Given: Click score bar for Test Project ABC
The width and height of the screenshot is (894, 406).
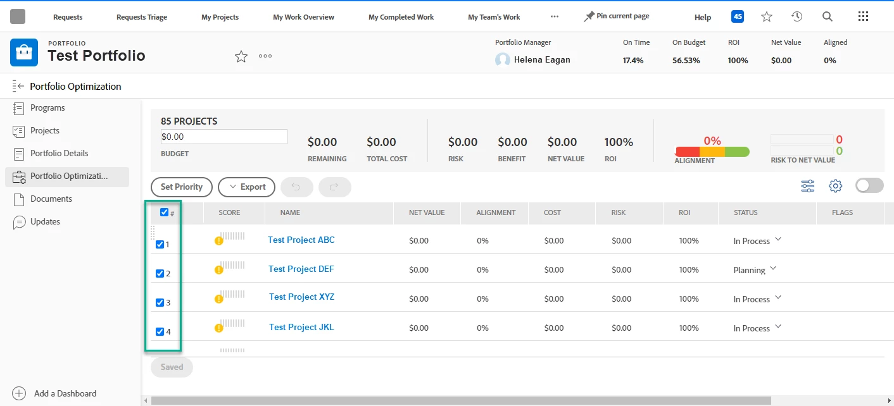Looking at the screenshot, I should 232,236.
